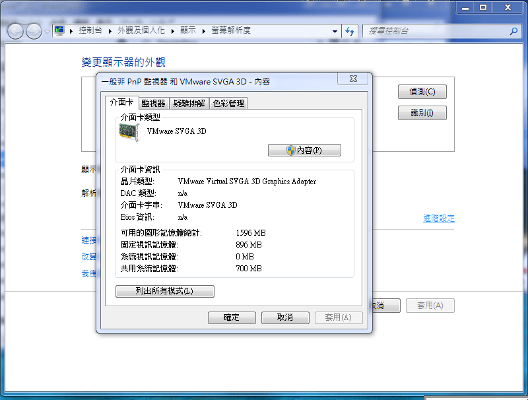Click the 偵測(C) detect button

coord(422,92)
